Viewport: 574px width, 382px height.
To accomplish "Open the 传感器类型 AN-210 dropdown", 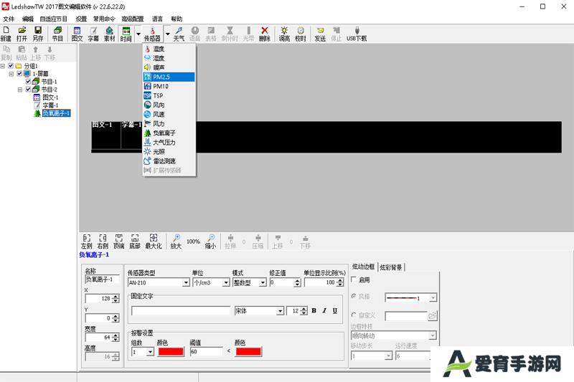I will point(186,282).
